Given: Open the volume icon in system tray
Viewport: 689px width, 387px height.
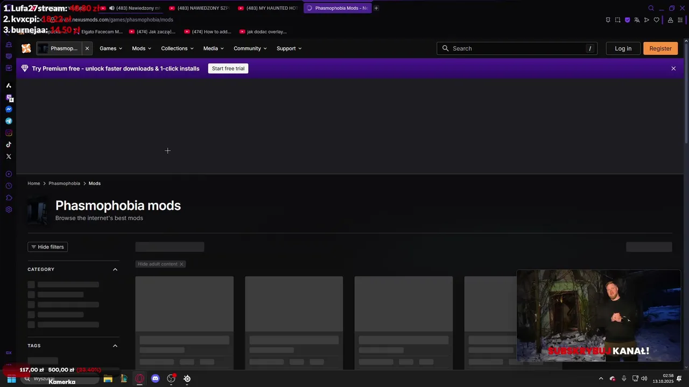Looking at the screenshot, I should pos(644,378).
